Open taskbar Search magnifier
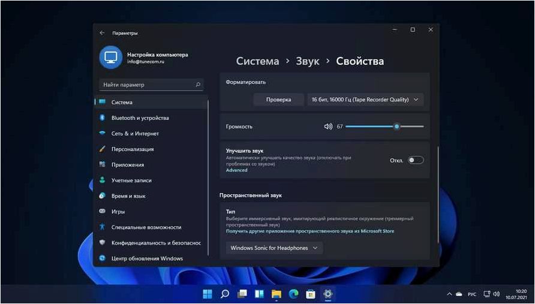The height and width of the screenshot is (304, 535). pos(225,294)
